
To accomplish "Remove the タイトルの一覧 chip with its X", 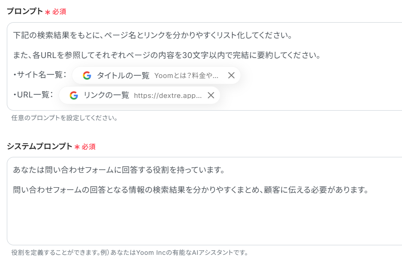I will tap(231, 76).
